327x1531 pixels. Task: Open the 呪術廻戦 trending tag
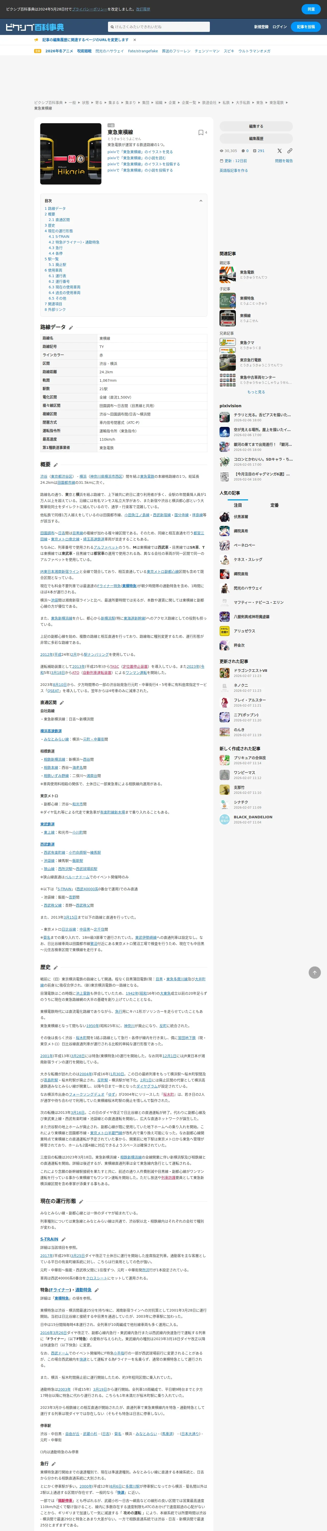click(84, 51)
